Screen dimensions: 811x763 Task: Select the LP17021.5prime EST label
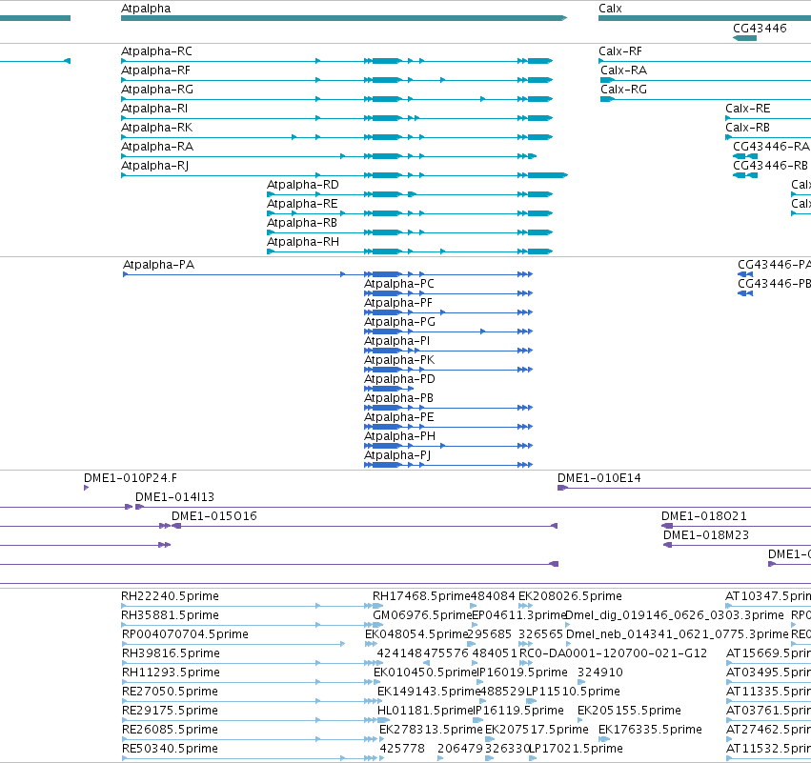pos(577,750)
